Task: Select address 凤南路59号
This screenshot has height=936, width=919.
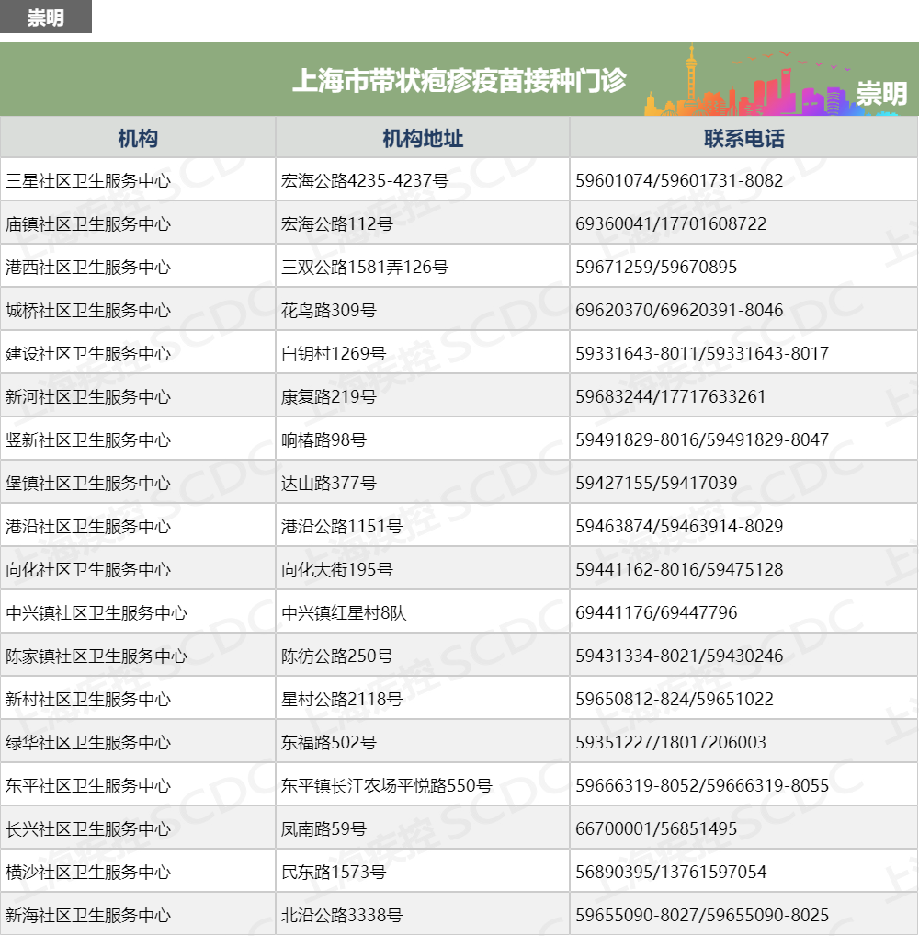Action: point(324,828)
